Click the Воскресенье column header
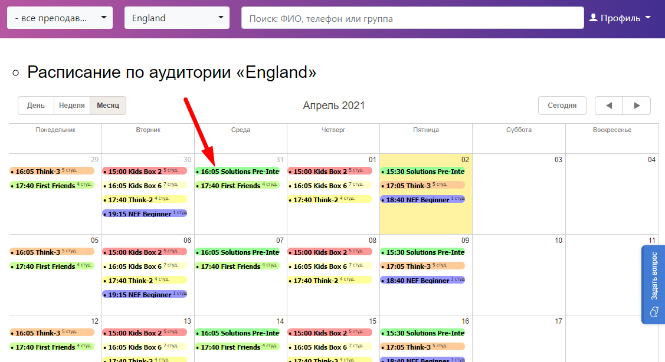 pyautogui.click(x=612, y=130)
